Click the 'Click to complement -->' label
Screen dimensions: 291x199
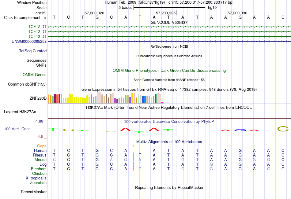point(25,18)
